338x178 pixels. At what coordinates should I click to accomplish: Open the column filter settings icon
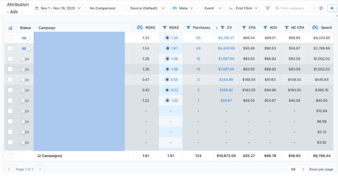pyautogui.click(x=267, y=8)
